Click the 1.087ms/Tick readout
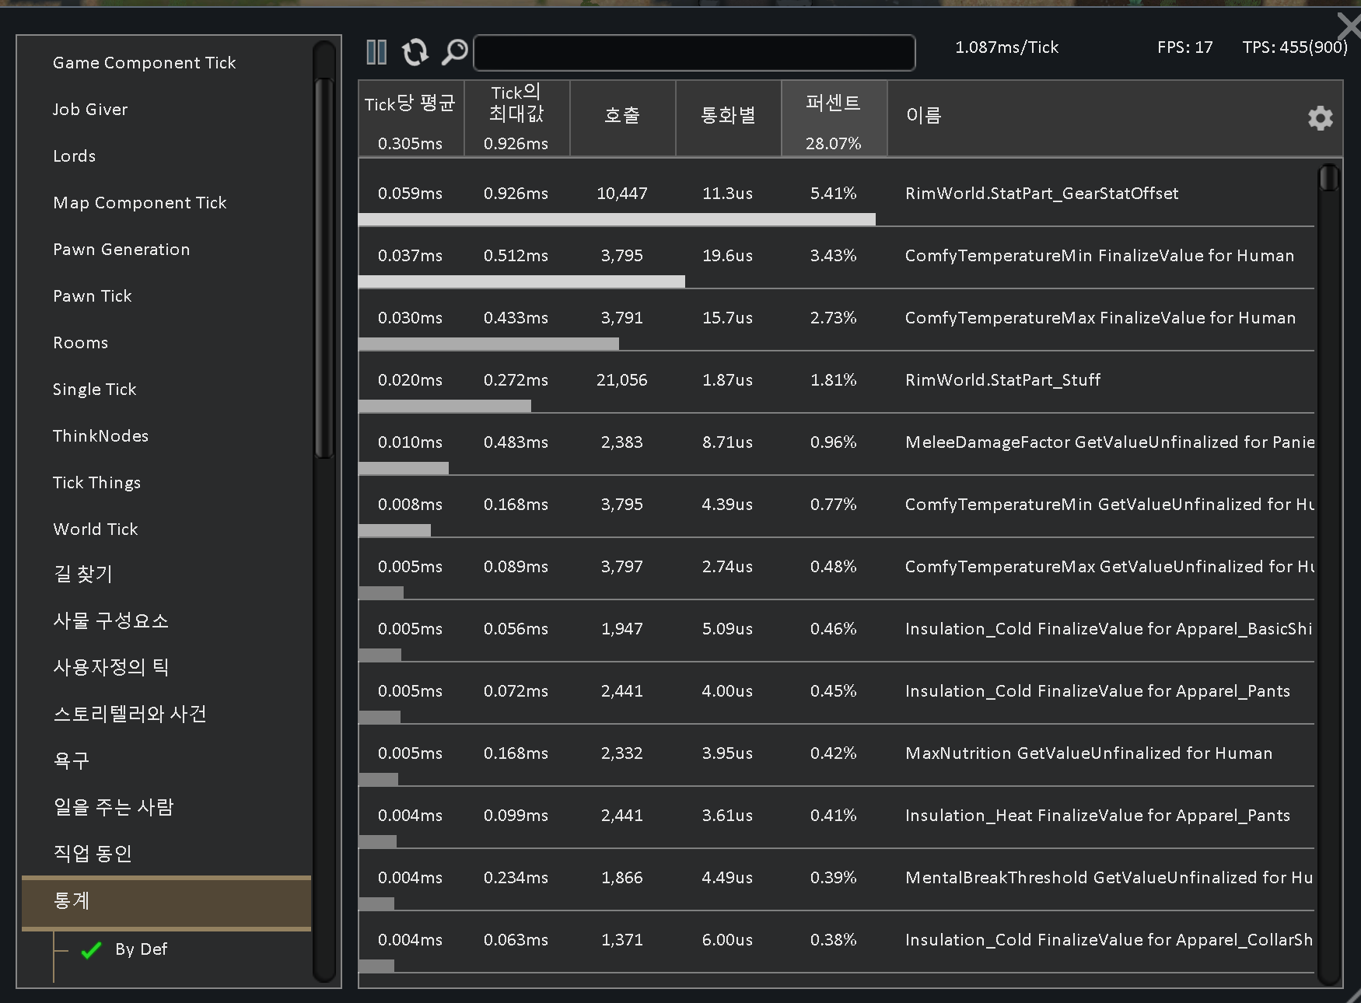1361x1003 pixels. [x=1006, y=47]
